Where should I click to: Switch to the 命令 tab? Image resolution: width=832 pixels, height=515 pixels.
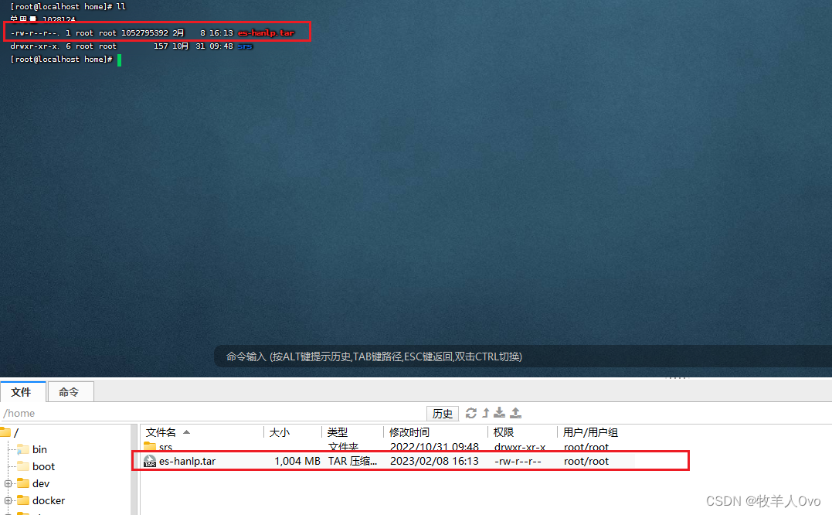[70, 391]
